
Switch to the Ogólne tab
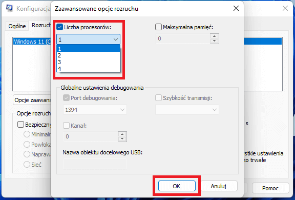17,26
